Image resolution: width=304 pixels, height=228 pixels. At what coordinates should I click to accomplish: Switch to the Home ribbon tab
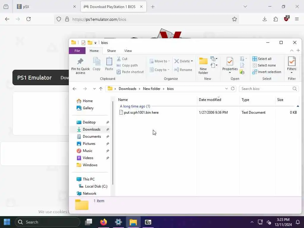(94, 51)
